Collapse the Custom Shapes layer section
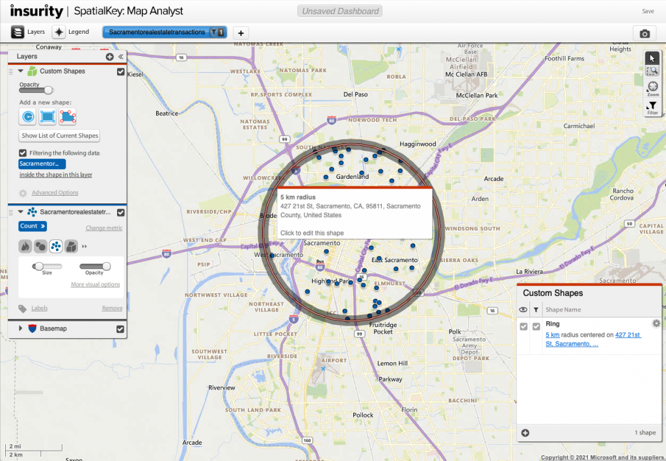 coord(20,71)
